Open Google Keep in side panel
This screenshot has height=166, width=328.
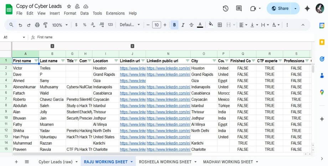pyautogui.click(x=322, y=42)
